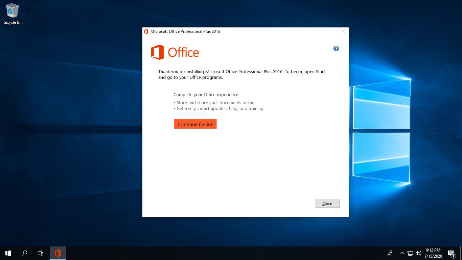The width and height of the screenshot is (462, 260).
Task: Open the Windows Start menu
Action: pyautogui.click(x=8, y=253)
